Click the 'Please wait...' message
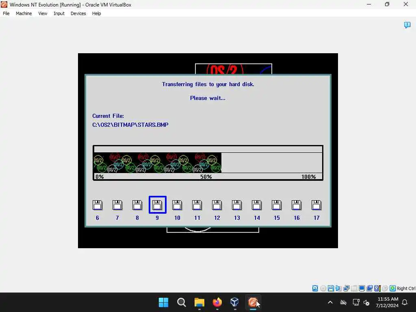 tap(208, 98)
